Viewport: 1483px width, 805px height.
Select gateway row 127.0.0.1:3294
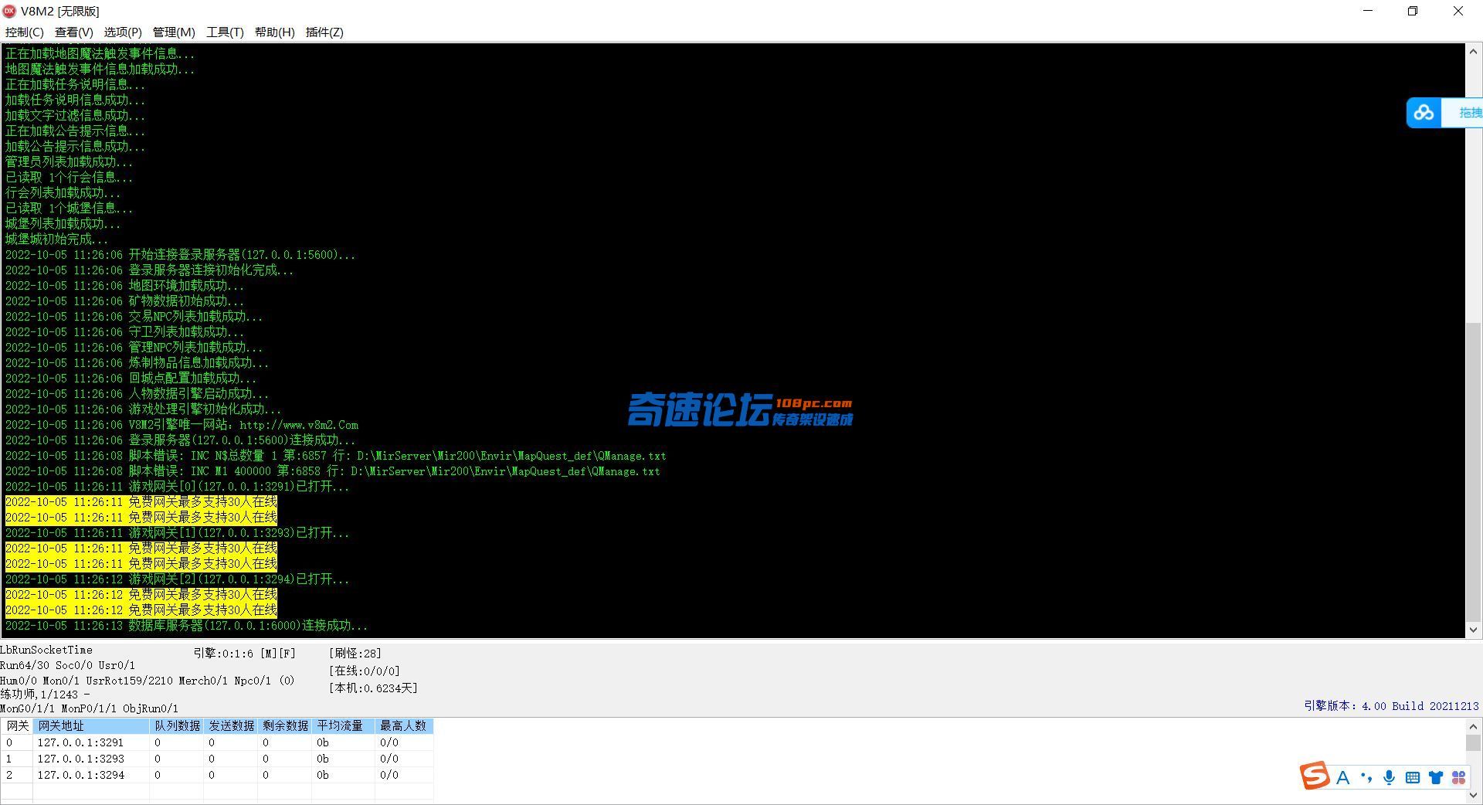[x=217, y=775]
